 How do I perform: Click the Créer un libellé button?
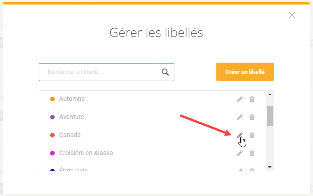tap(245, 72)
